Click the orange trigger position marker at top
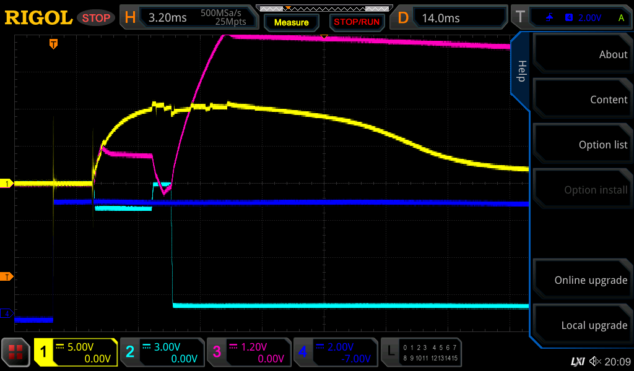This screenshot has height=371, width=634. 54,44
